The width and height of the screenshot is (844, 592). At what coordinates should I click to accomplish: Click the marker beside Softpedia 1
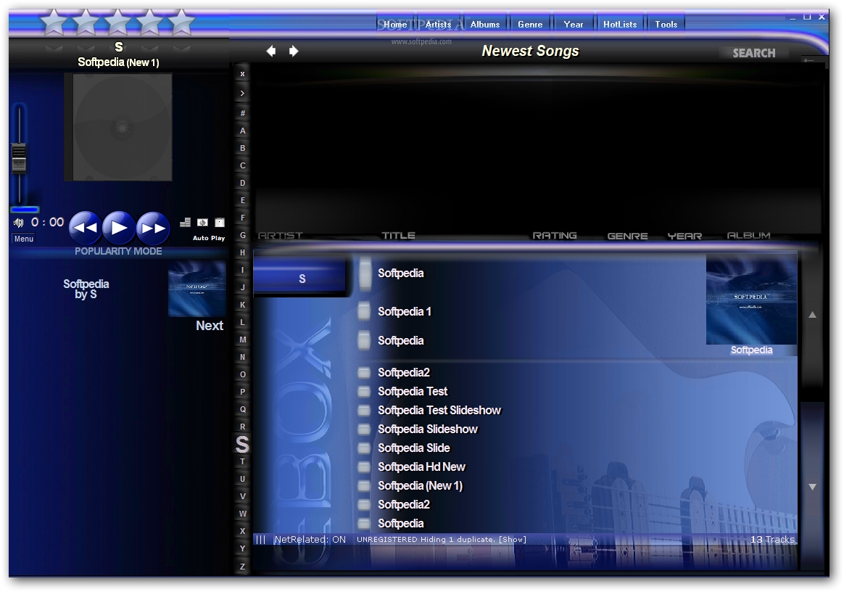coord(365,311)
